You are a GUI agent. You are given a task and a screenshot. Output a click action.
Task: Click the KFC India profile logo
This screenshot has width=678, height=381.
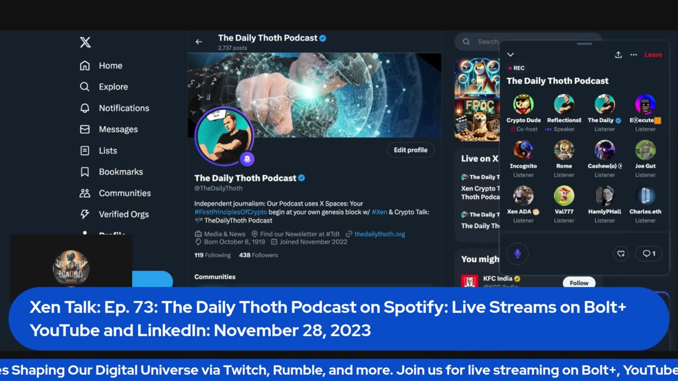(469, 282)
